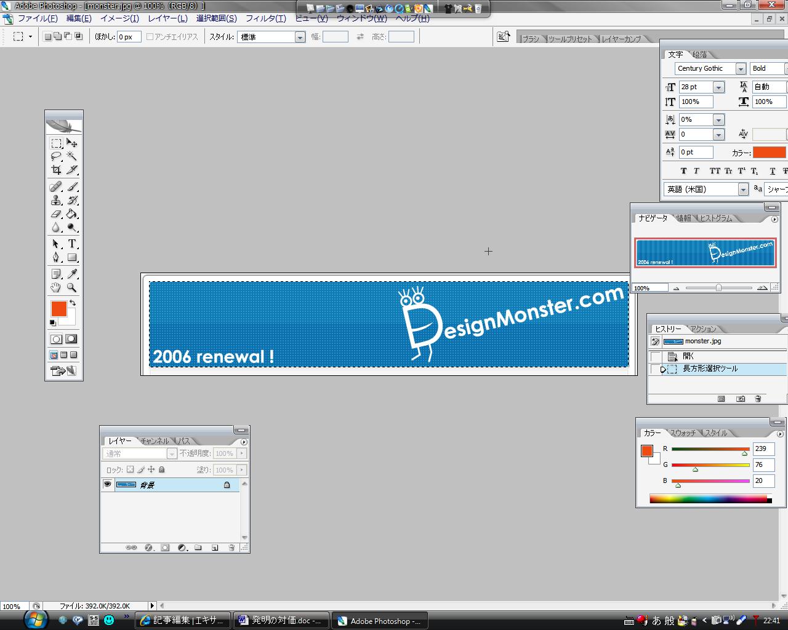This screenshot has height=630, width=788.
Task: Select 開く history state
Action: [x=718, y=356]
